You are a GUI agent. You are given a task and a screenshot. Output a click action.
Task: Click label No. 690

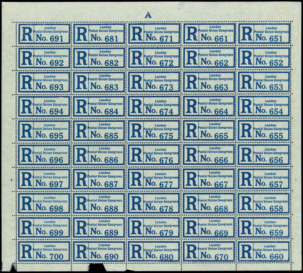[99, 252]
